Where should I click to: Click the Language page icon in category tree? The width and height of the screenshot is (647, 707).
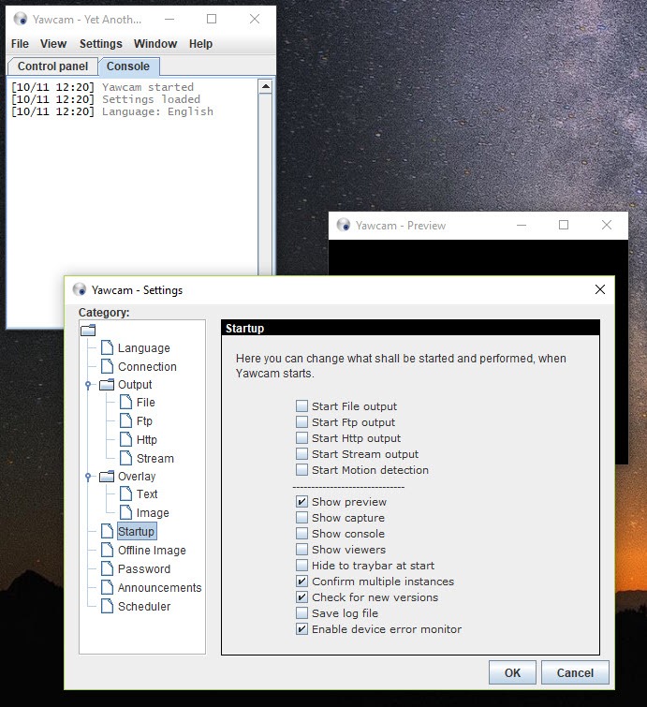point(108,347)
